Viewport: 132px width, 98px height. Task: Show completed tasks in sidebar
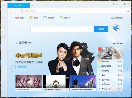tap(4, 36)
